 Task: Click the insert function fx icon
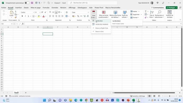23,24
